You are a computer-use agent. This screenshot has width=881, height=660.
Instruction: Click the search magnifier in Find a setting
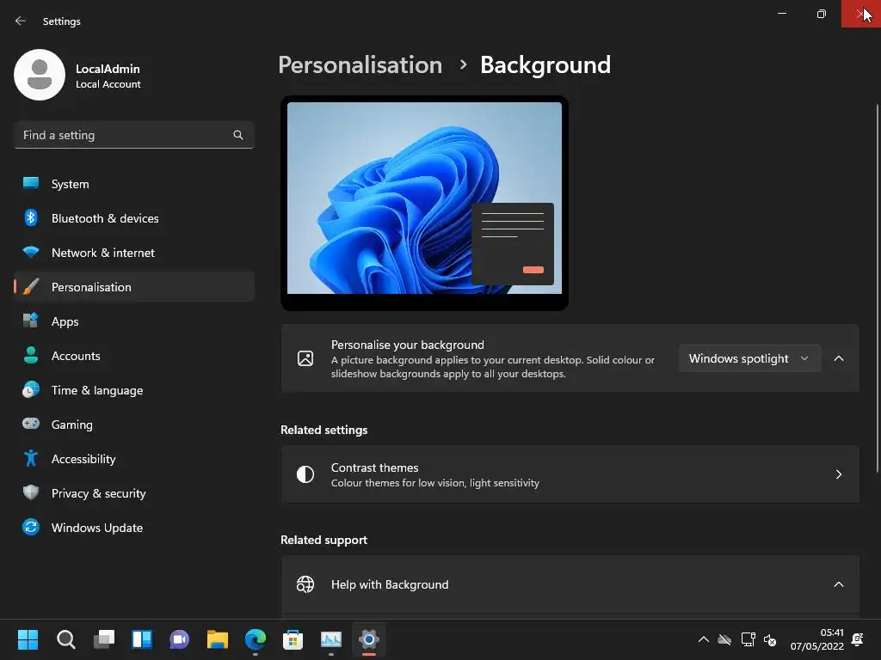tap(238, 135)
